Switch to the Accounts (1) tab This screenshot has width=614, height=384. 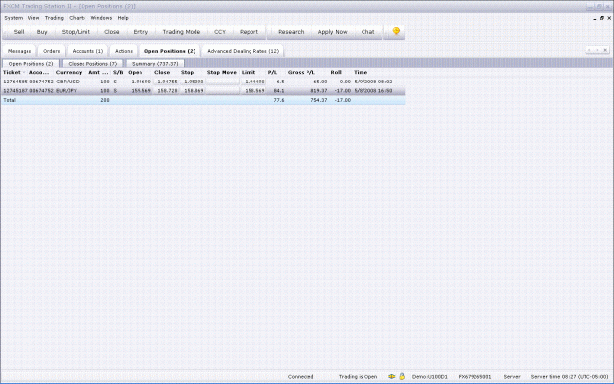[x=87, y=51]
